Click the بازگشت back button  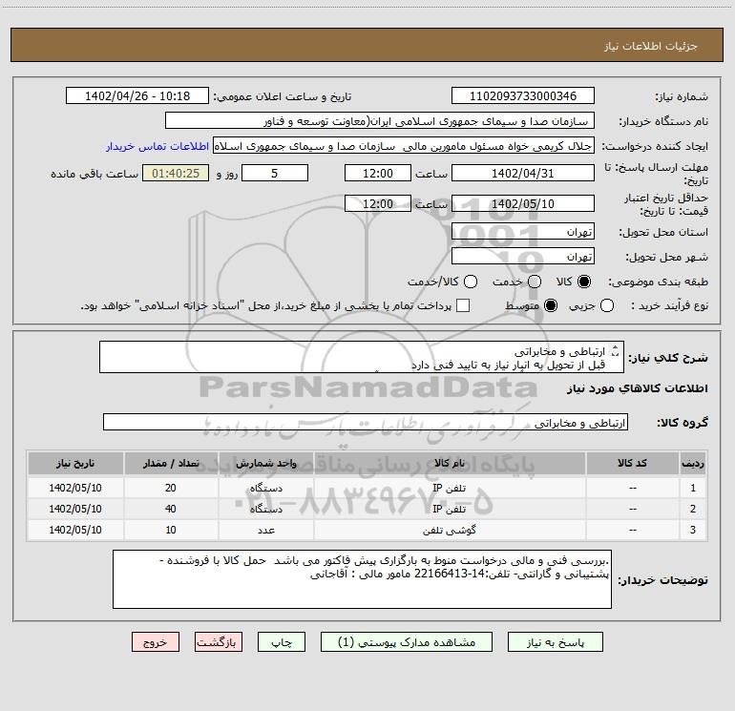point(219,642)
